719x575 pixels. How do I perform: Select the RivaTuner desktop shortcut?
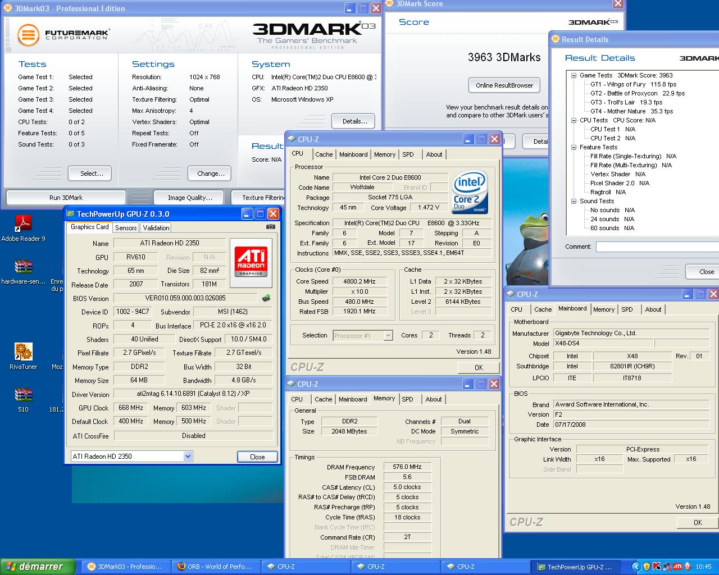tap(23, 356)
